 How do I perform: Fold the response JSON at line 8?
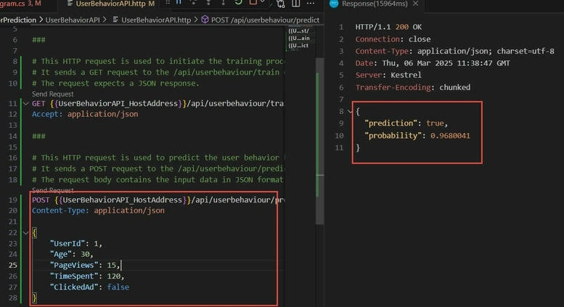[x=350, y=112]
